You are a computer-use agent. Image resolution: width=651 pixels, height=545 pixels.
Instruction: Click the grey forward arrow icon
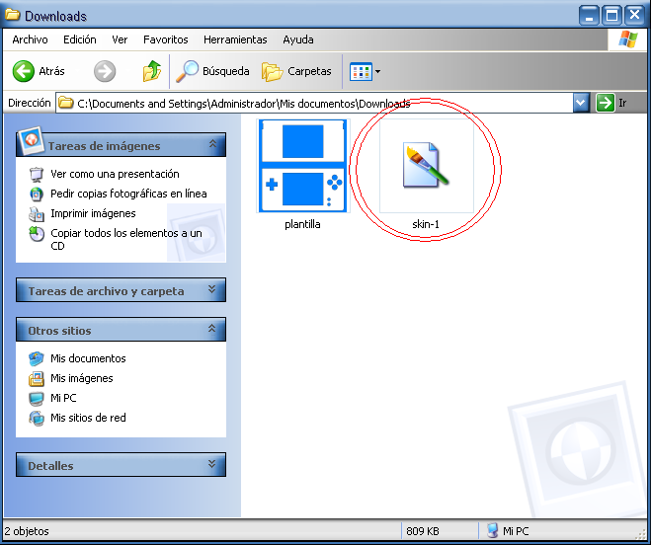[105, 71]
